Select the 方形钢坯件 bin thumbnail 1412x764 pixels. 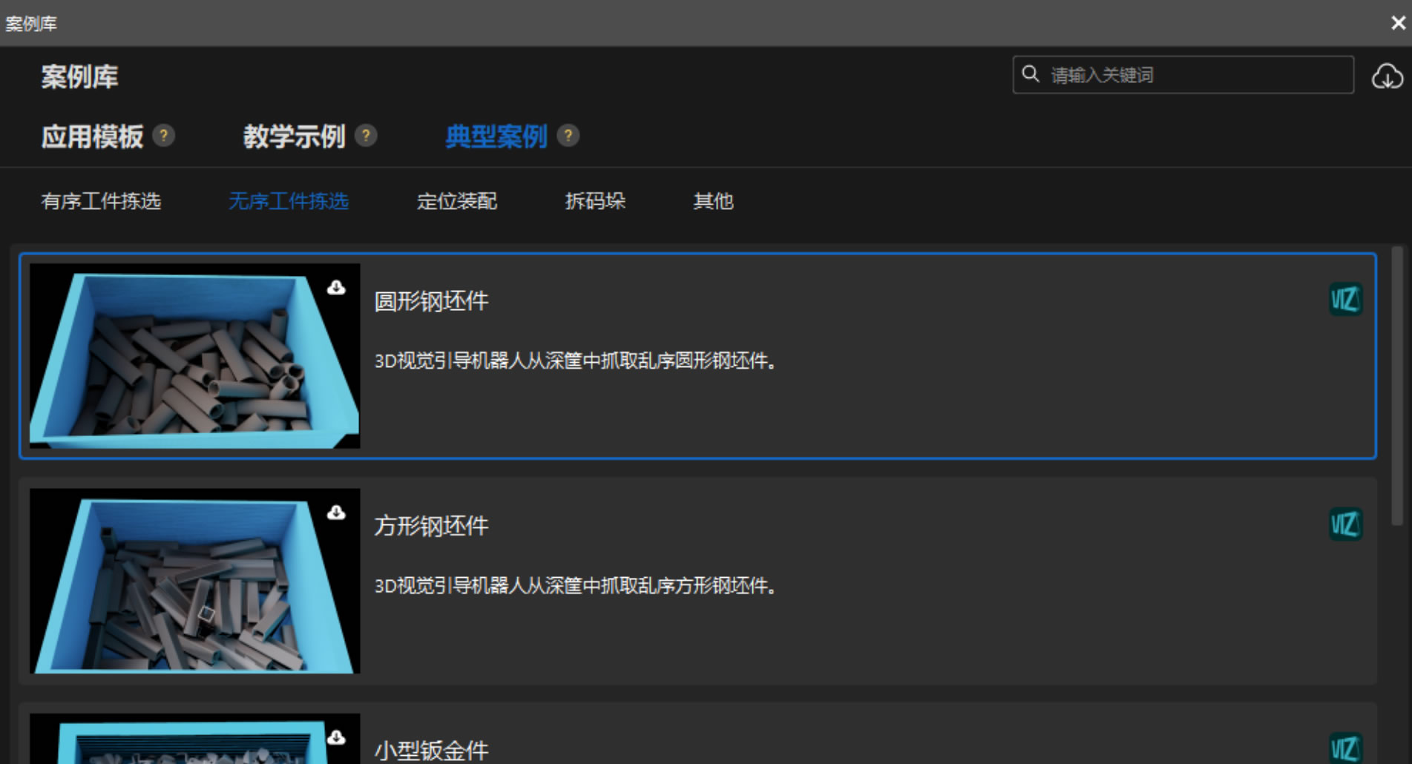coord(194,581)
